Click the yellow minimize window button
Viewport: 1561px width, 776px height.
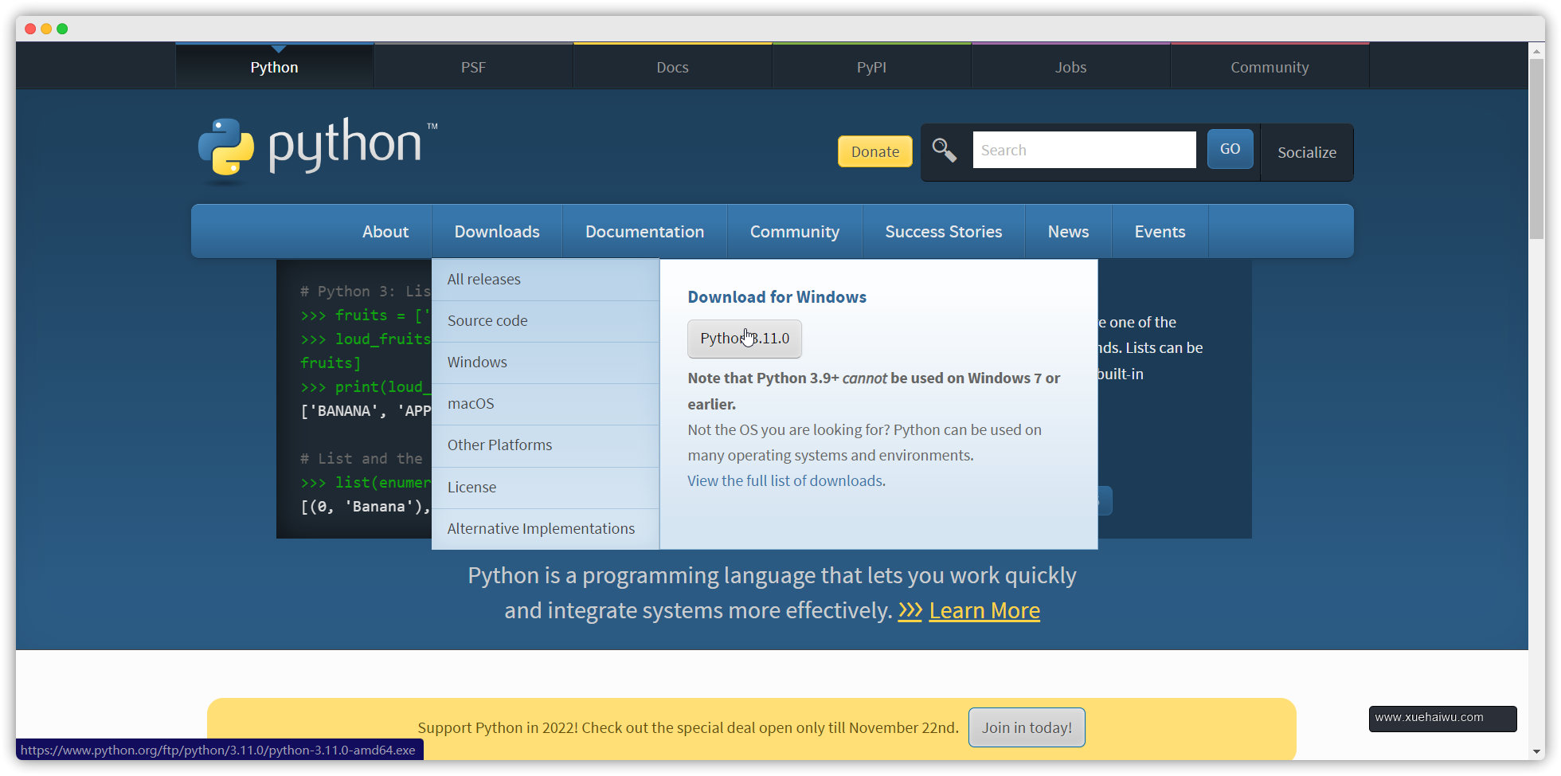(x=46, y=29)
